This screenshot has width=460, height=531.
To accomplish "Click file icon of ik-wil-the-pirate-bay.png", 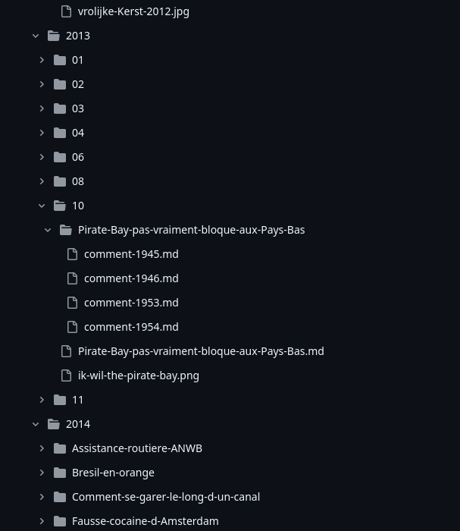I will (67, 375).
